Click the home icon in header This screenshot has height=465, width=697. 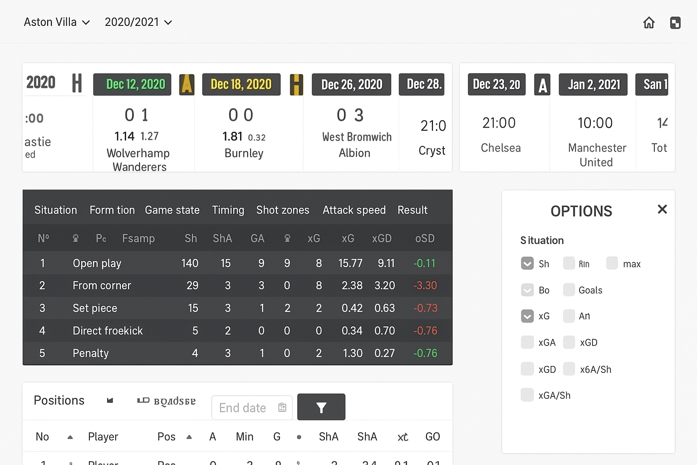click(x=649, y=23)
